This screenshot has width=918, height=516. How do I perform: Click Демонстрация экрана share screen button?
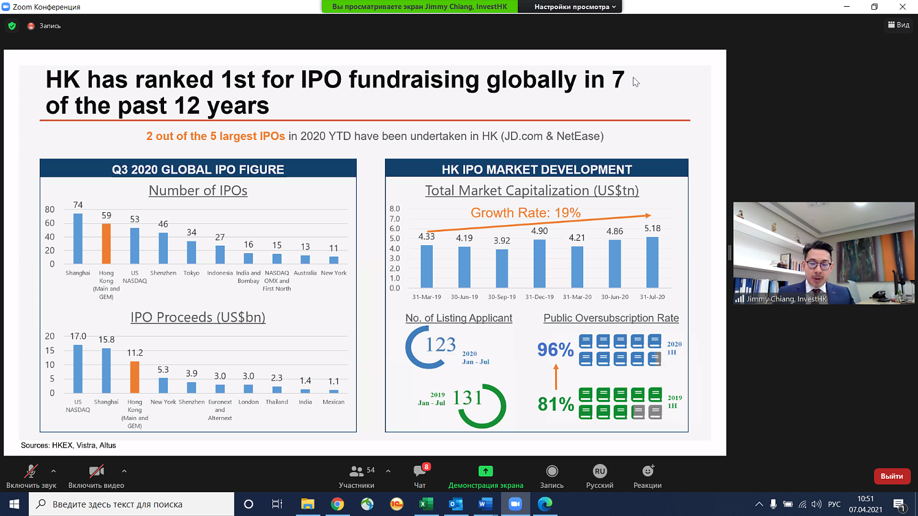click(x=486, y=476)
